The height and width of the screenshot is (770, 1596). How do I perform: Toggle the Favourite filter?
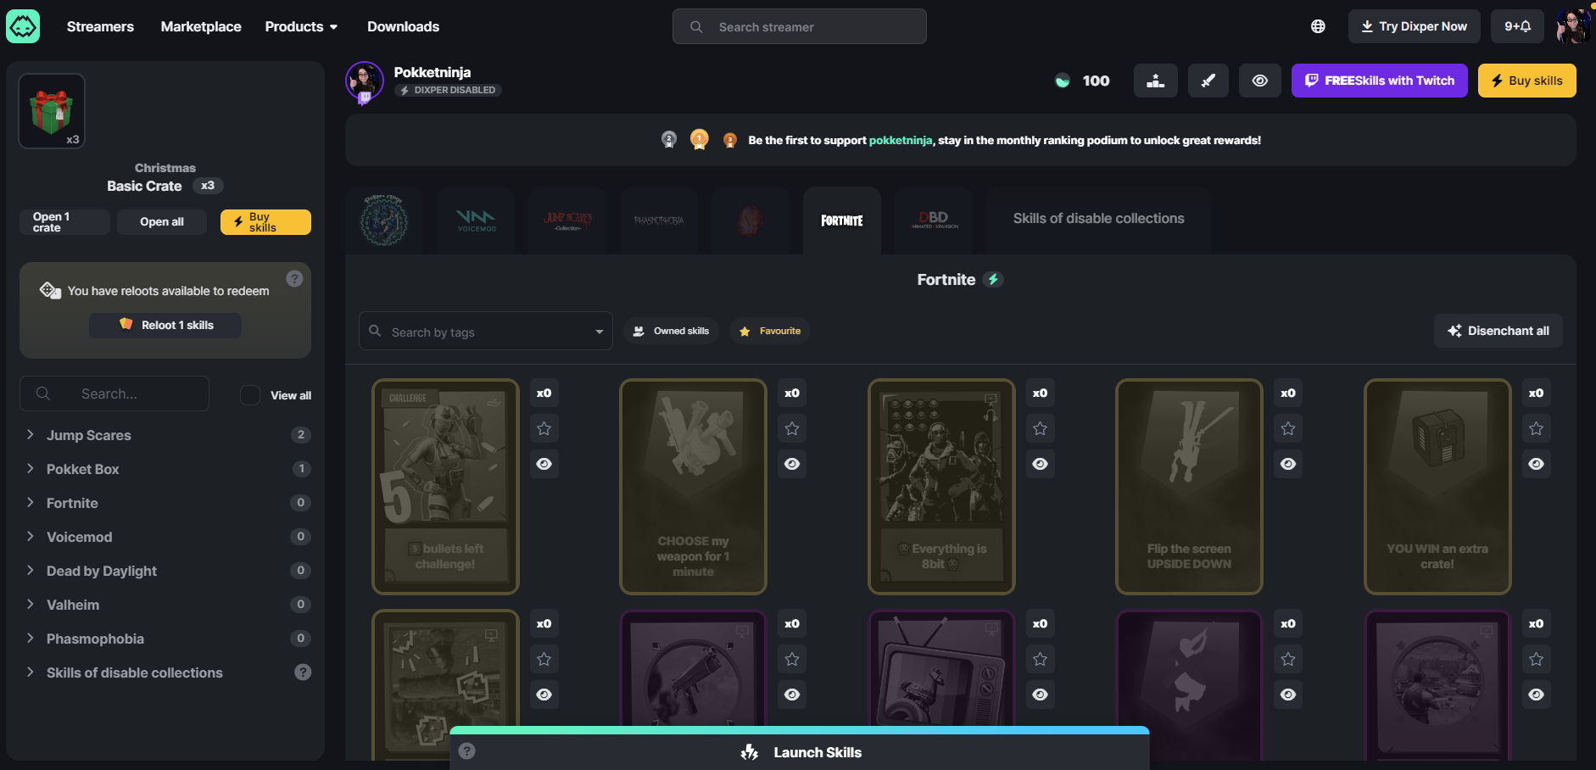pyautogui.click(x=770, y=331)
